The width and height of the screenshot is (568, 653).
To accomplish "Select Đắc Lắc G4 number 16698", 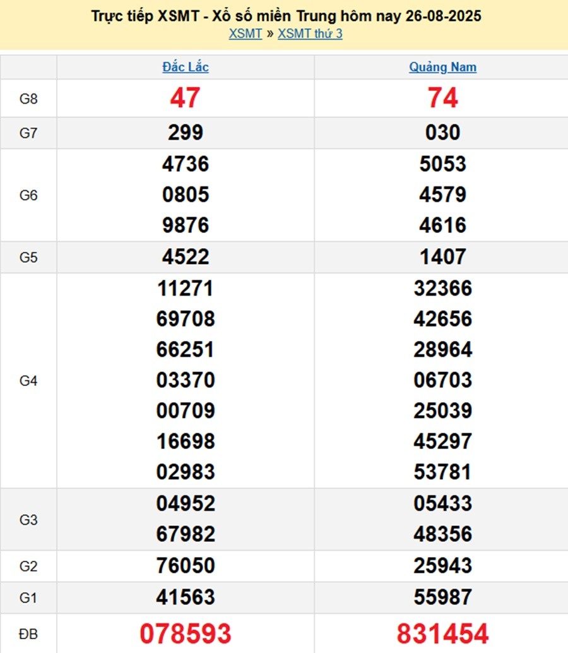I will click(186, 441).
